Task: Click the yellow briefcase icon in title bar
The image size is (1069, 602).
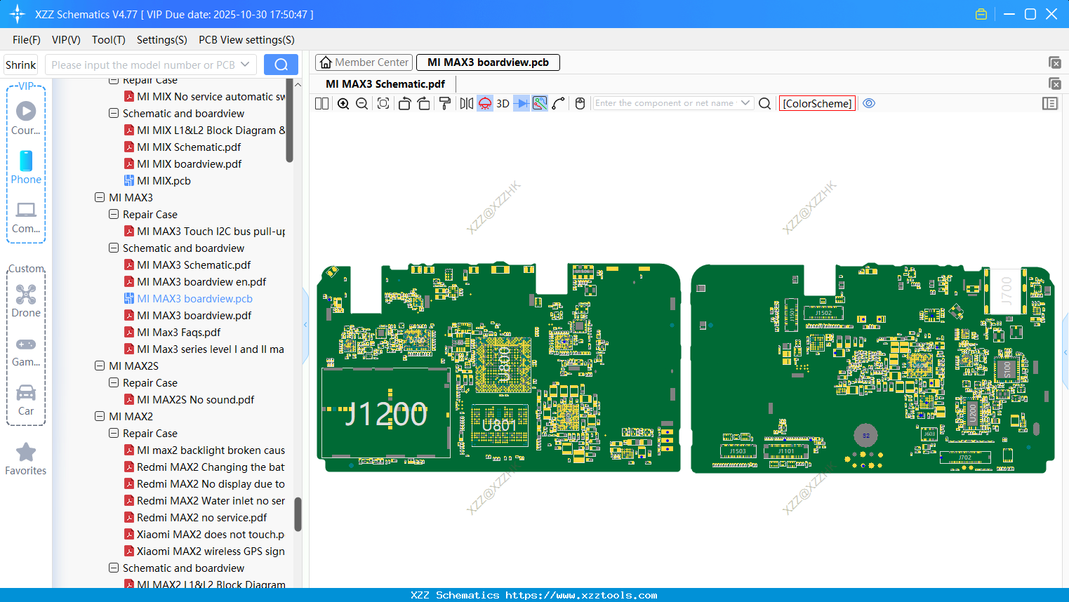Action: tap(981, 14)
